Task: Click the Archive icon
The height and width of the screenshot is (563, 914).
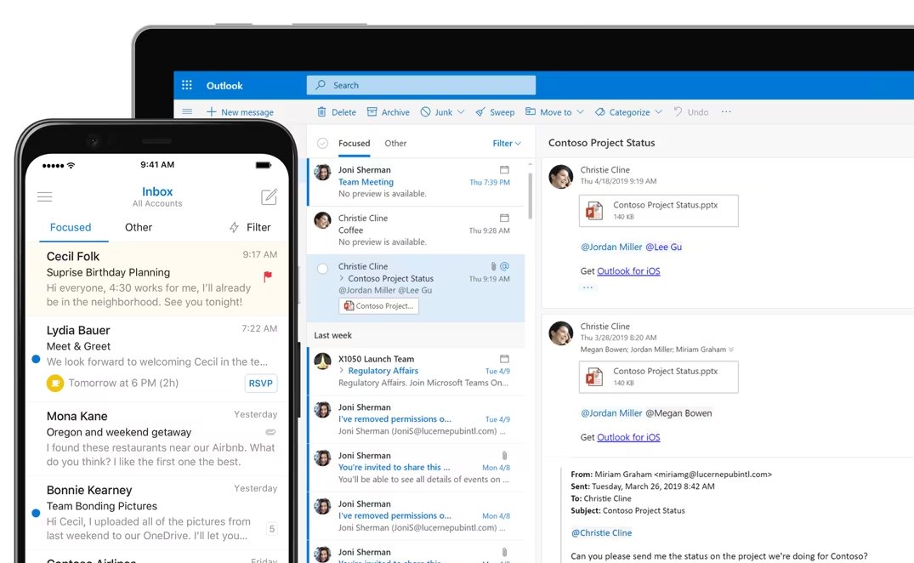Action: click(388, 111)
